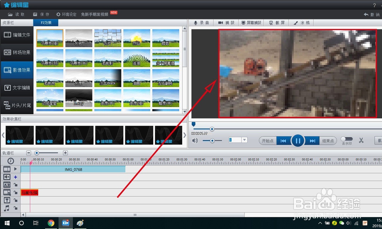Screen dimensions: 382x229
Task: Click the 涂鸦 doodle brush button
Action: [x=301, y=23]
